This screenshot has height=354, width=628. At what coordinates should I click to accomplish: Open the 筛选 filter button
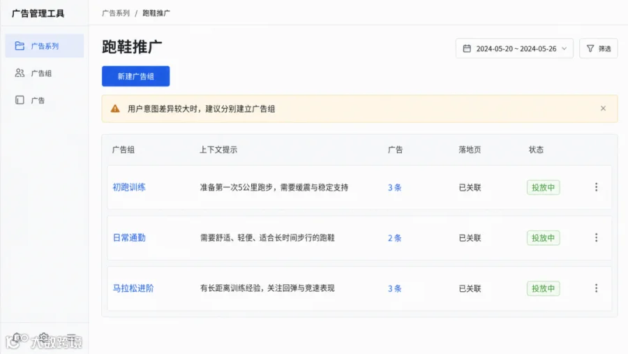[599, 48]
